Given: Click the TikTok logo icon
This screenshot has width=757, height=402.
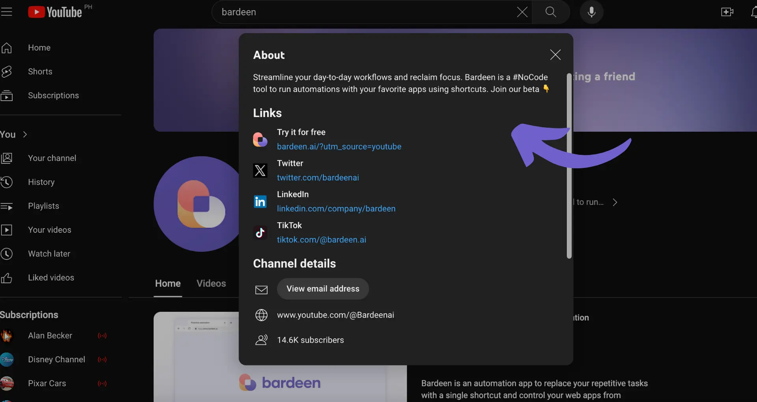Looking at the screenshot, I should click(260, 233).
